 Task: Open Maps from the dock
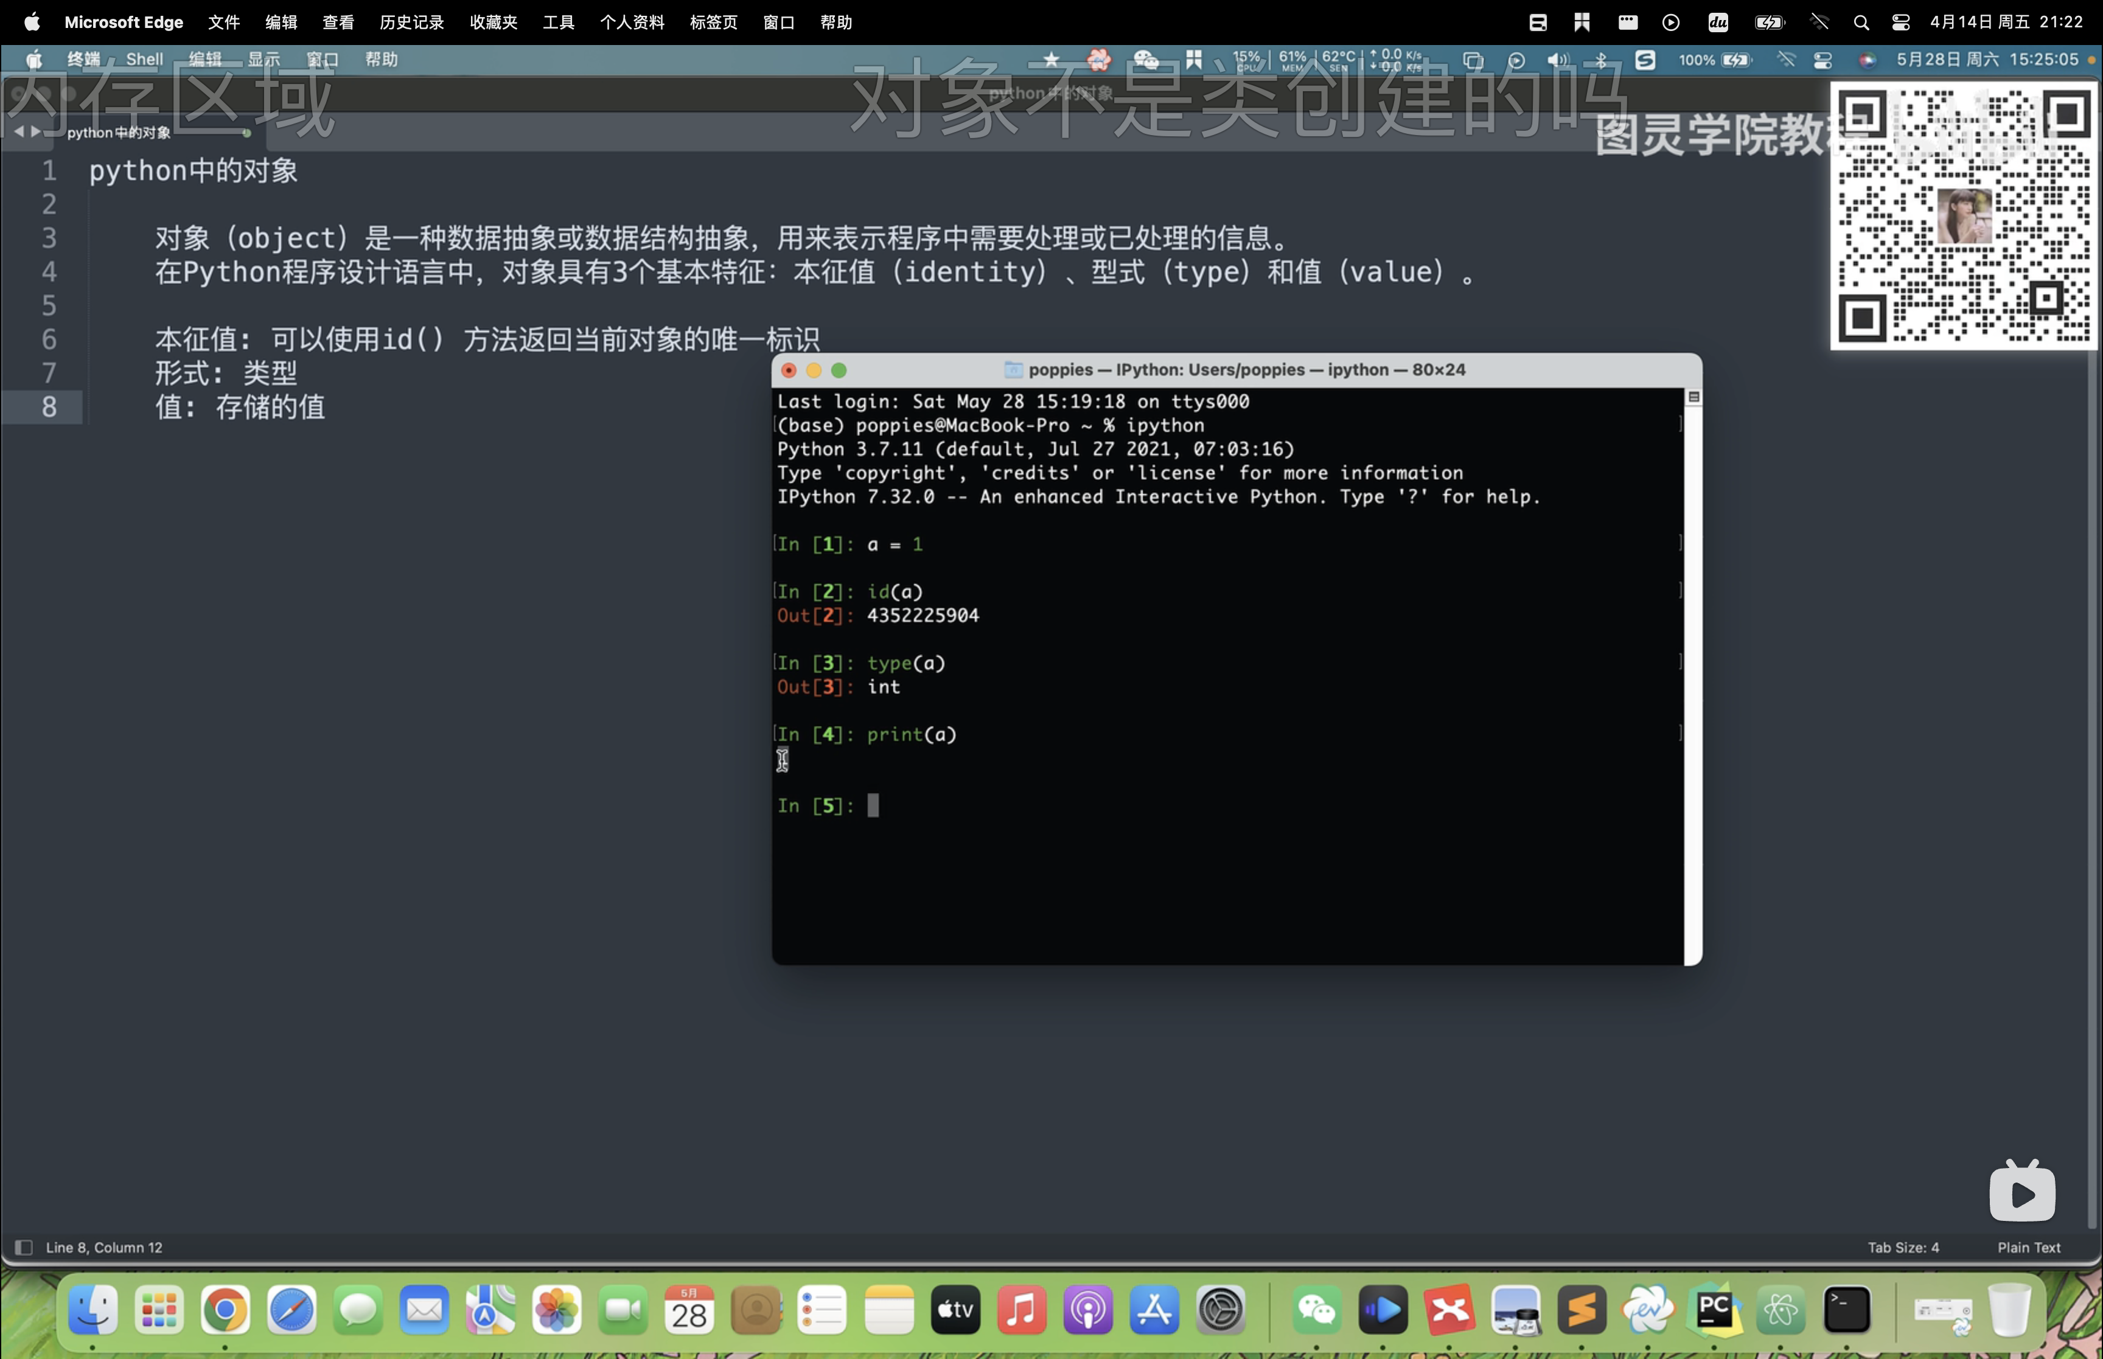point(490,1310)
